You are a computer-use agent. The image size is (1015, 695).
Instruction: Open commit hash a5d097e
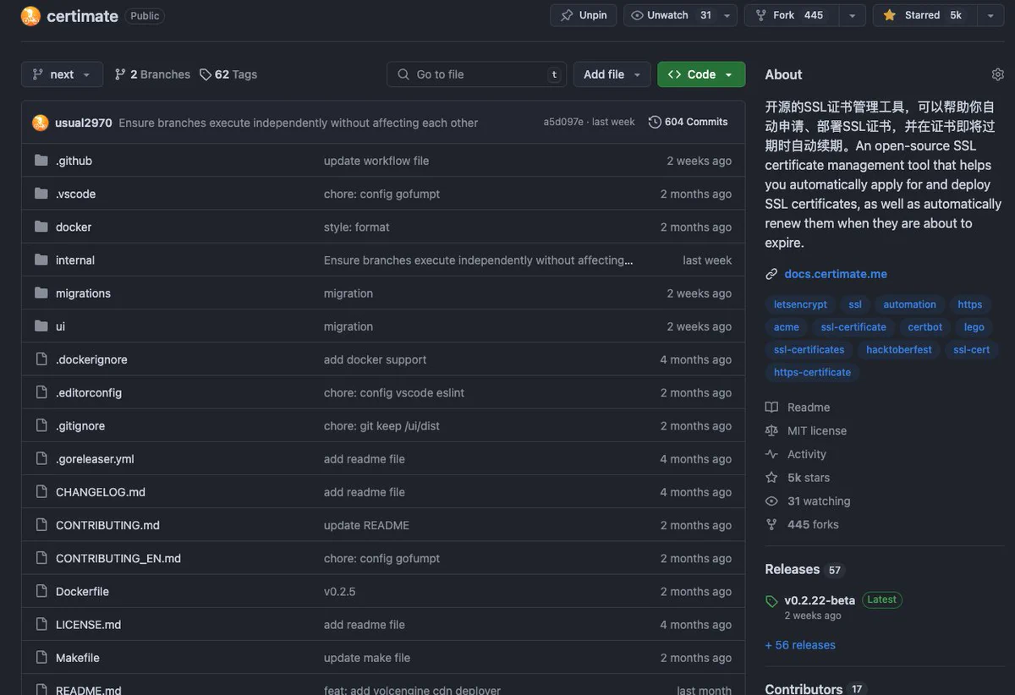(x=563, y=122)
